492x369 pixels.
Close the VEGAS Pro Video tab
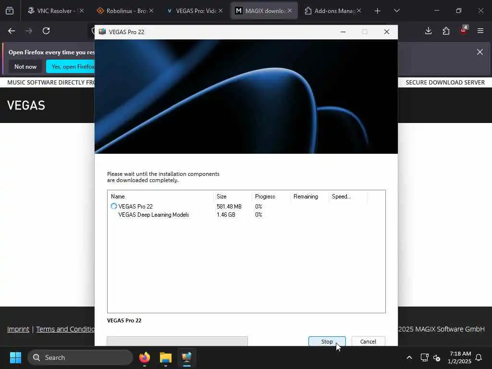221,11
